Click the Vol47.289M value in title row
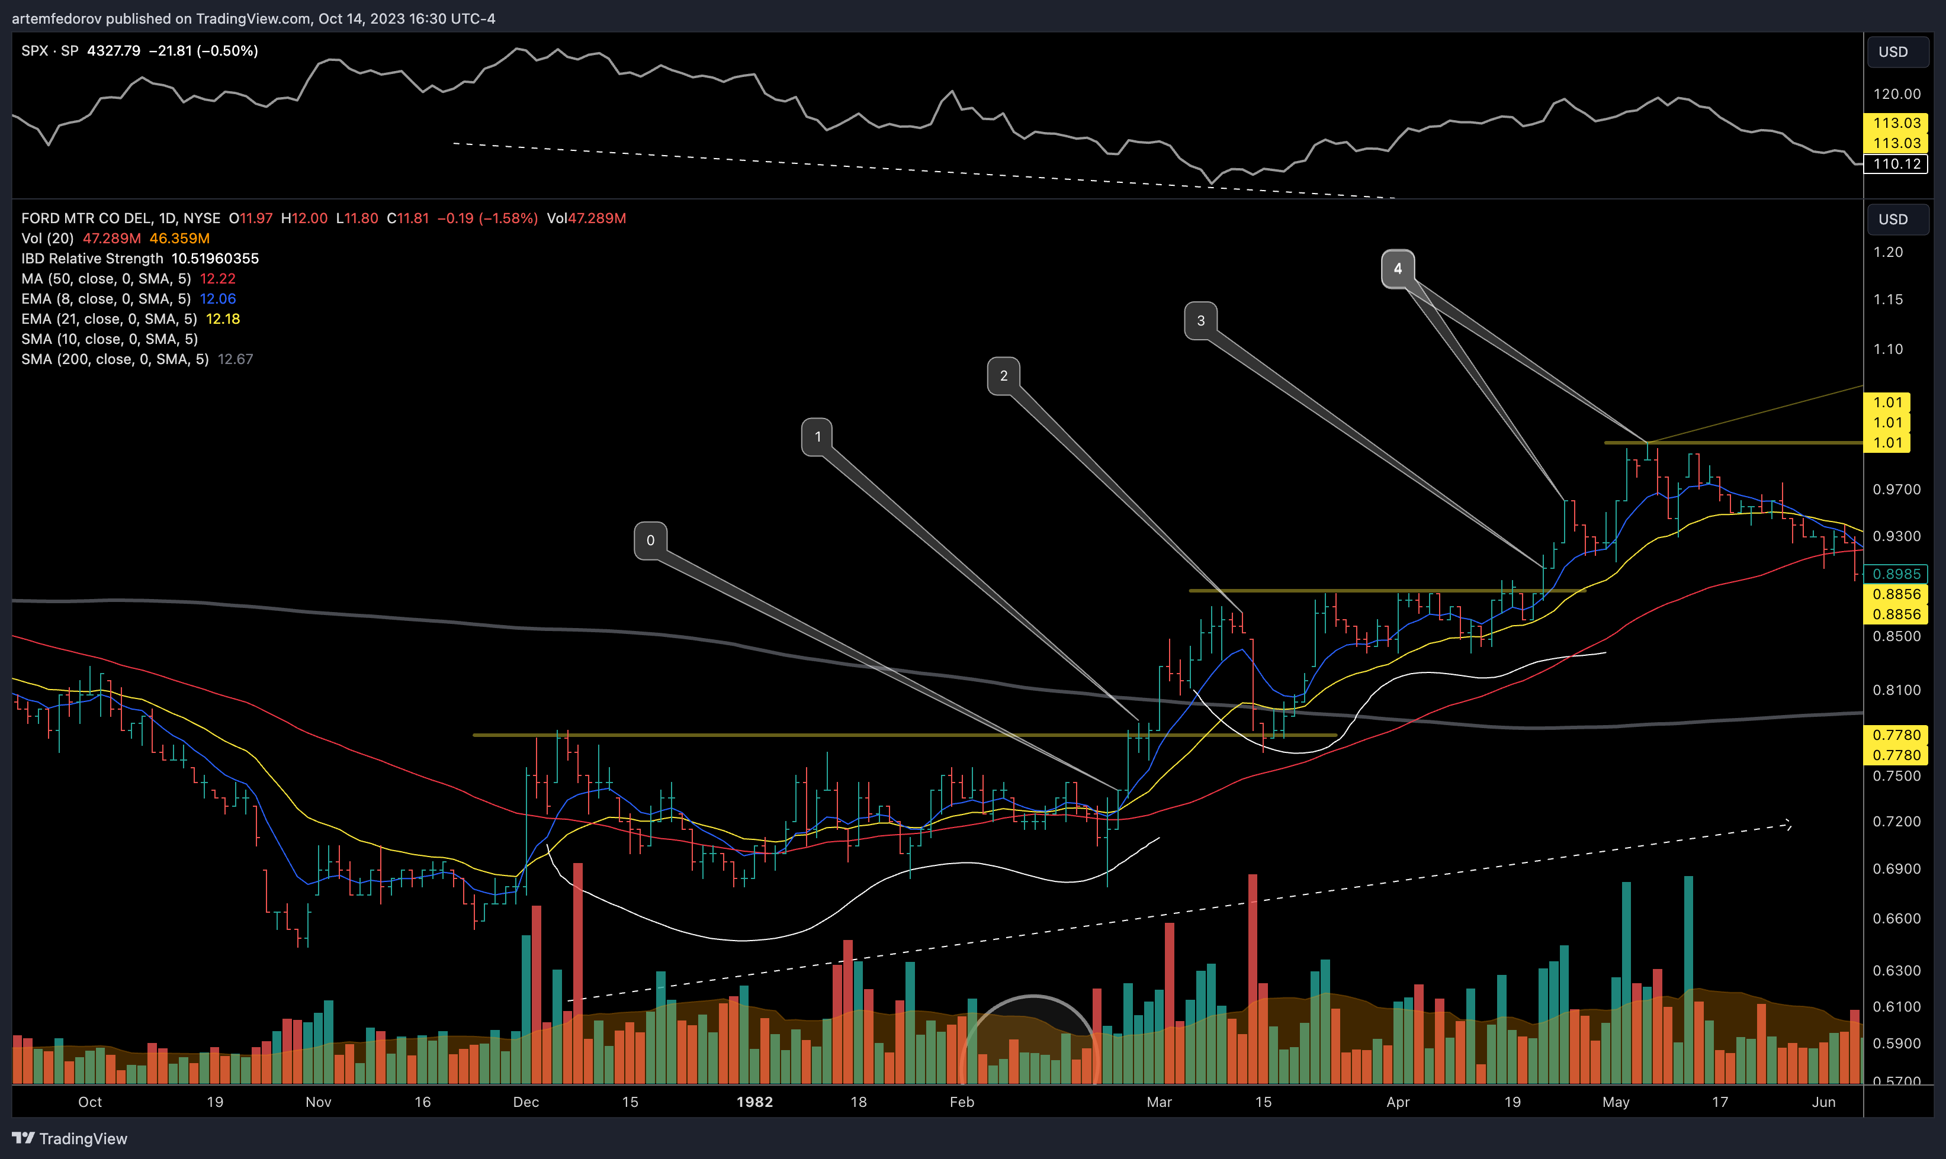This screenshot has width=1946, height=1159. click(587, 218)
